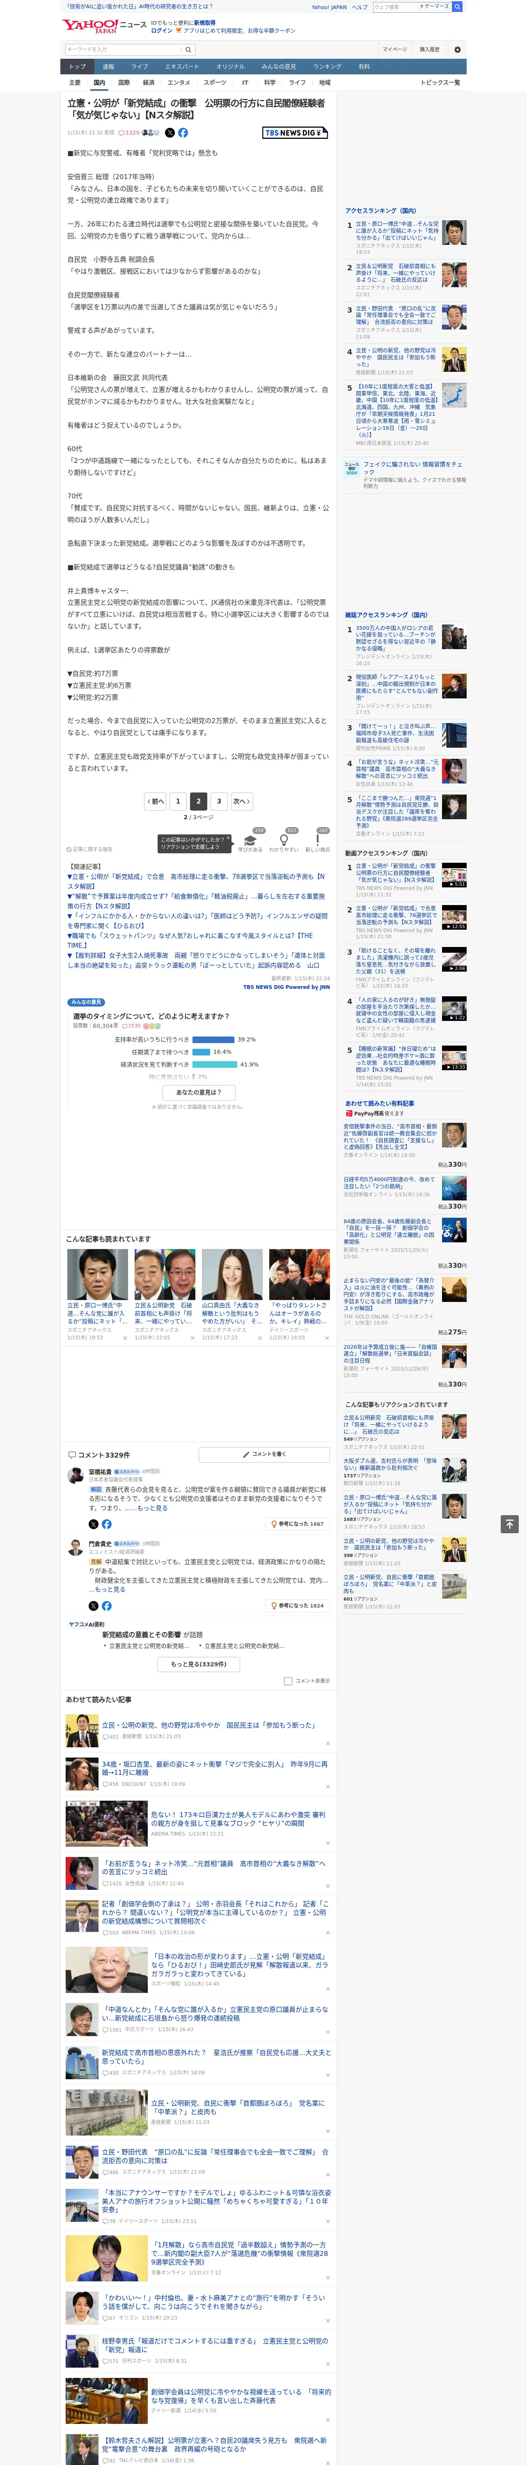The height and width of the screenshot is (2465, 527).
Task: Open 門倉貴史's profile avatar
Action: 75,1547
